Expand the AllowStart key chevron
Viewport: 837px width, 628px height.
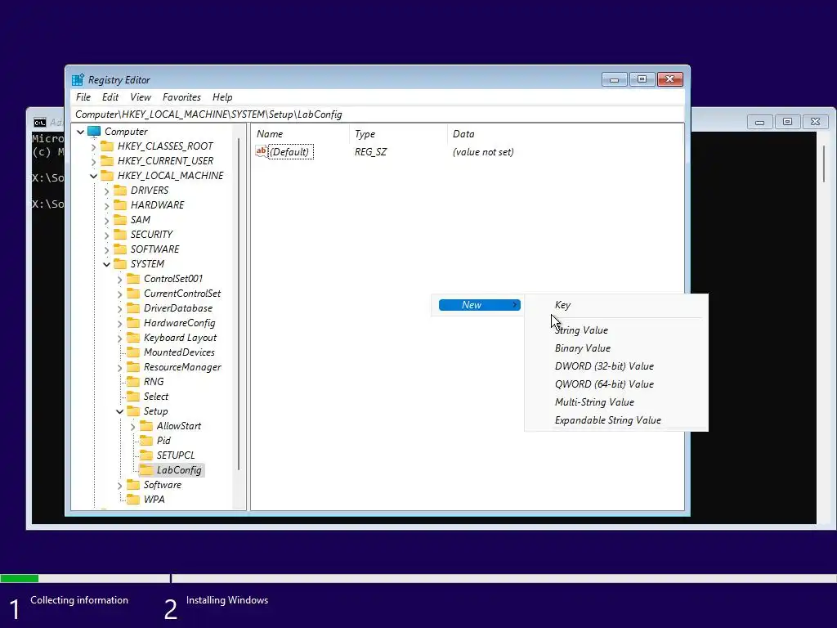tap(133, 427)
